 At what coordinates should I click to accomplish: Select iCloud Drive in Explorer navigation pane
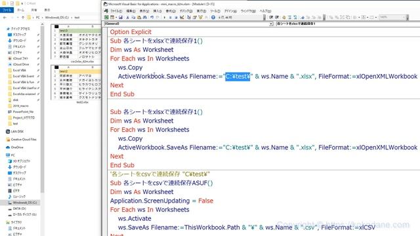21,64
